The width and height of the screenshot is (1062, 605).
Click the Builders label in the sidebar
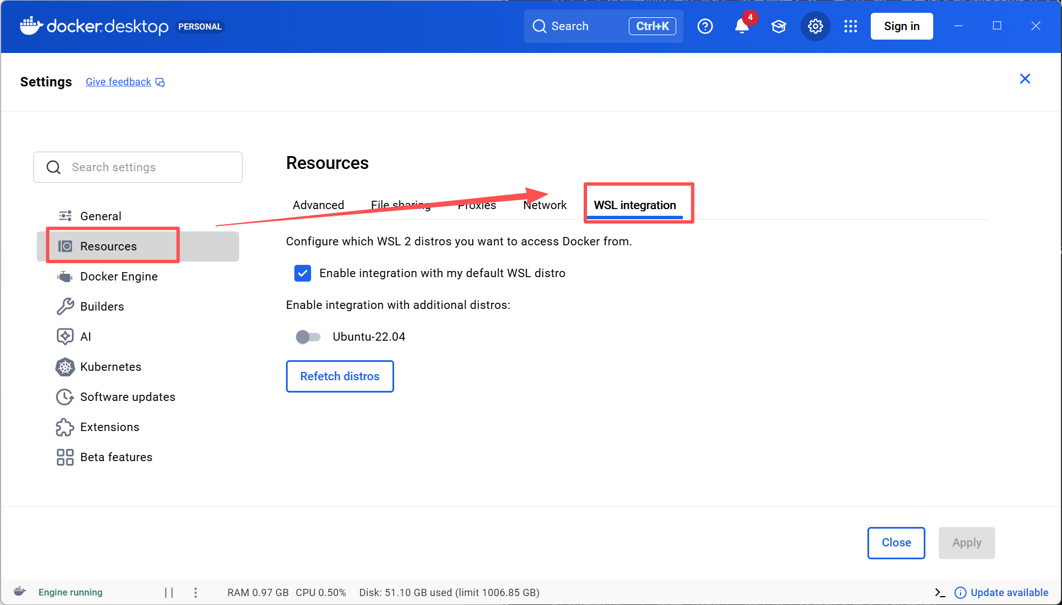pos(102,307)
